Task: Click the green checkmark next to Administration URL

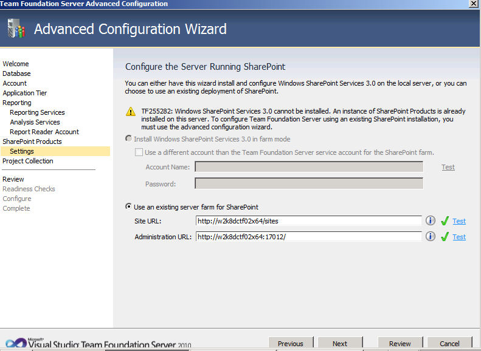Action: click(445, 237)
